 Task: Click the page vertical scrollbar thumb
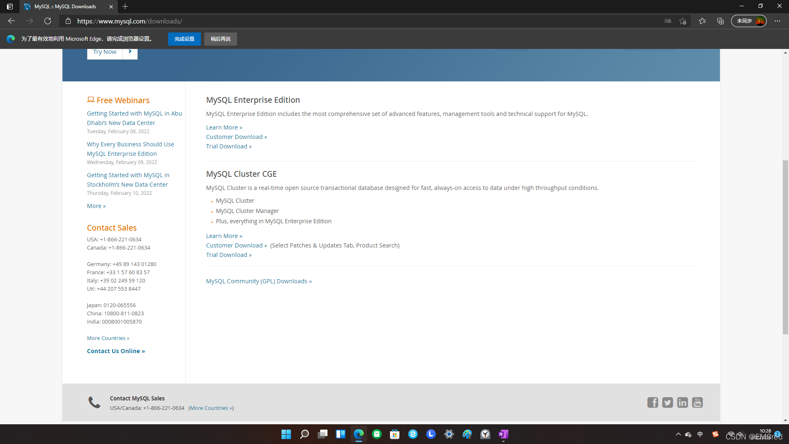click(x=785, y=247)
